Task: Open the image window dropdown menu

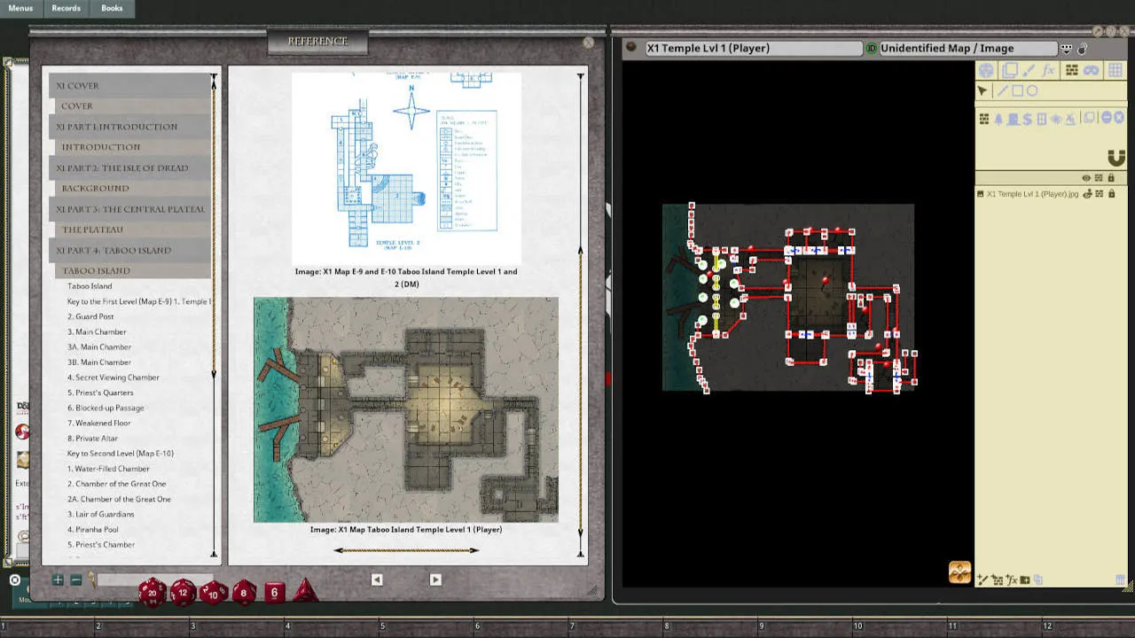Action: (1067, 49)
